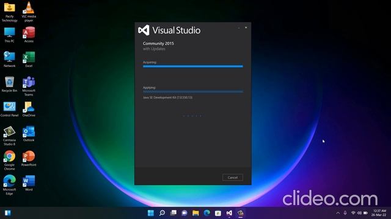Open the Chat app on taskbar
The height and width of the screenshot is (219, 391).
[x=185, y=213]
